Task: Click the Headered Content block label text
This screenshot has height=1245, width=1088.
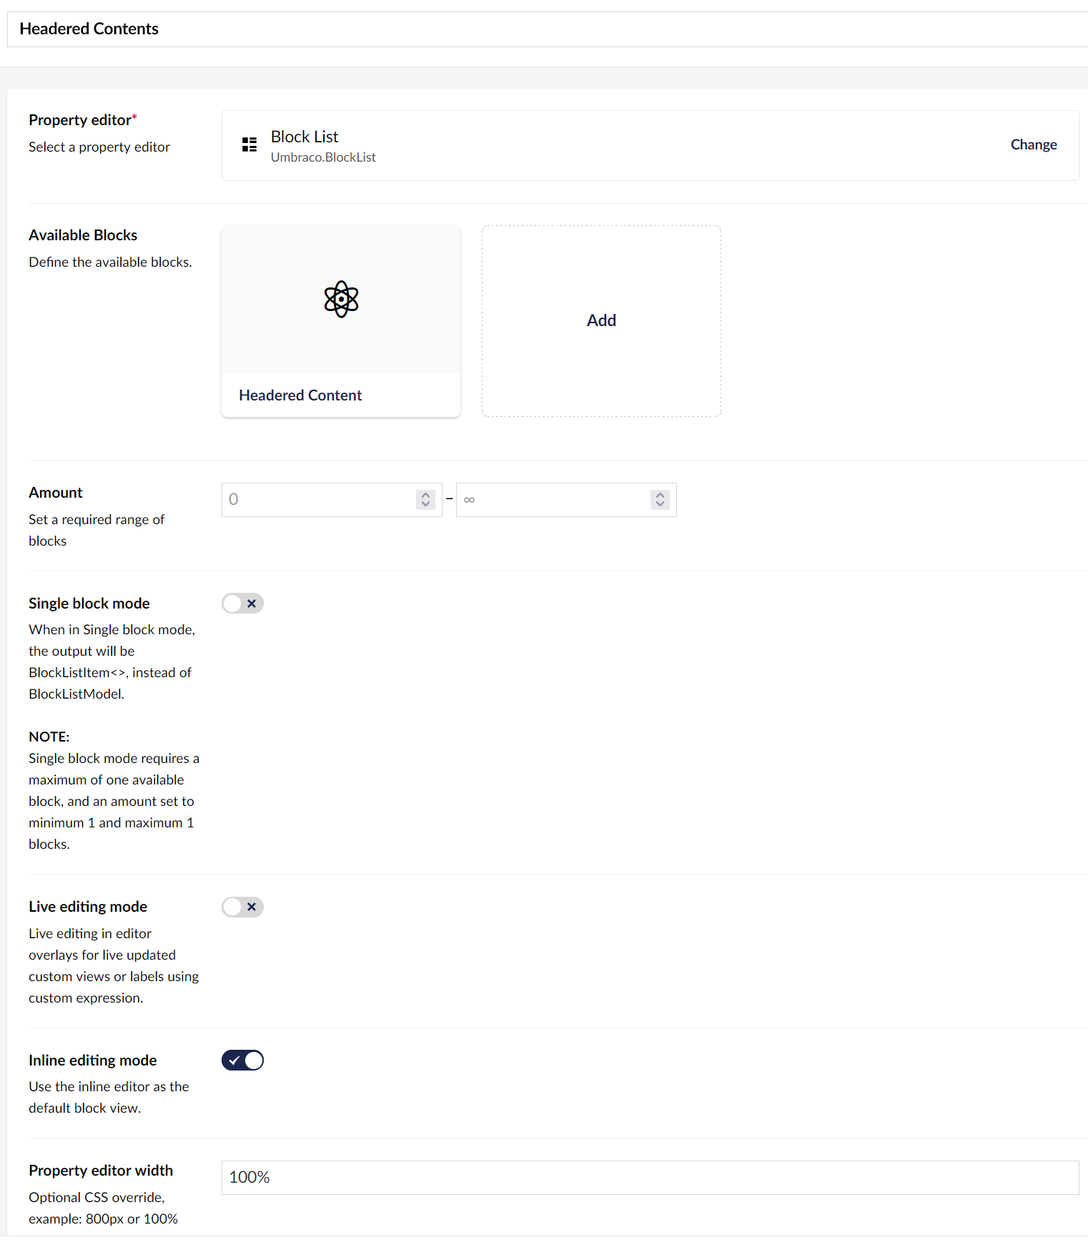Action: (x=300, y=395)
